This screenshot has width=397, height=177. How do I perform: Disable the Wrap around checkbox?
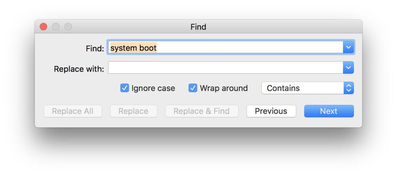(x=193, y=88)
